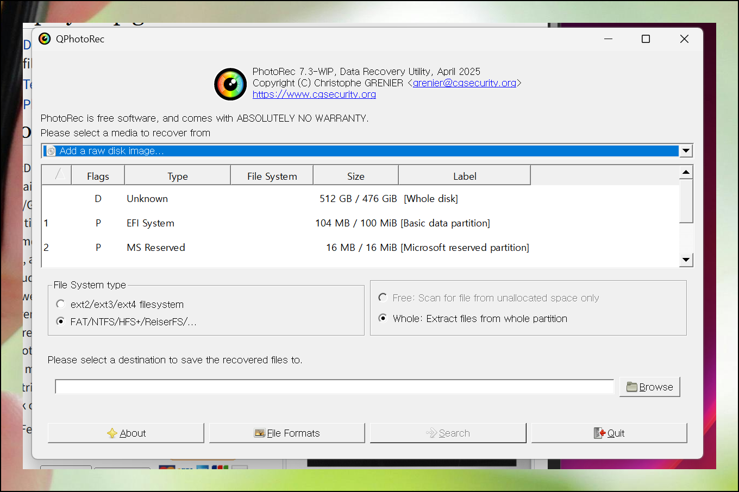This screenshot has height=492, width=739.
Task: Open the grenier@cgsecurity.org email link
Action: pyautogui.click(x=465, y=83)
